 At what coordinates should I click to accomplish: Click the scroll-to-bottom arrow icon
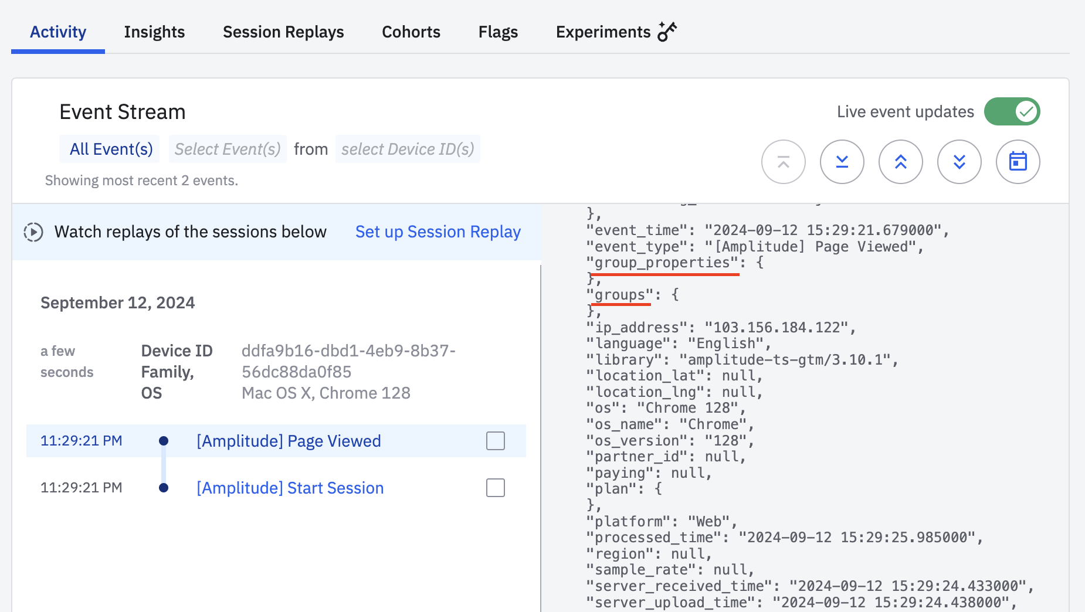click(x=842, y=162)
